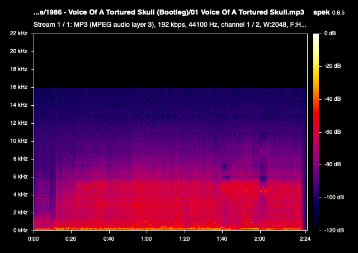Click the '8 kHz' frequency axis label
Viewport: 358px width, 253px height.
click(x=20, y=159)
